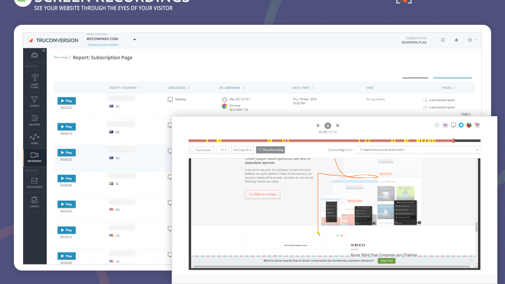Open the 1x playback speed dropdown
This screenshot has width=505, height=284.
tap(223, 149)
